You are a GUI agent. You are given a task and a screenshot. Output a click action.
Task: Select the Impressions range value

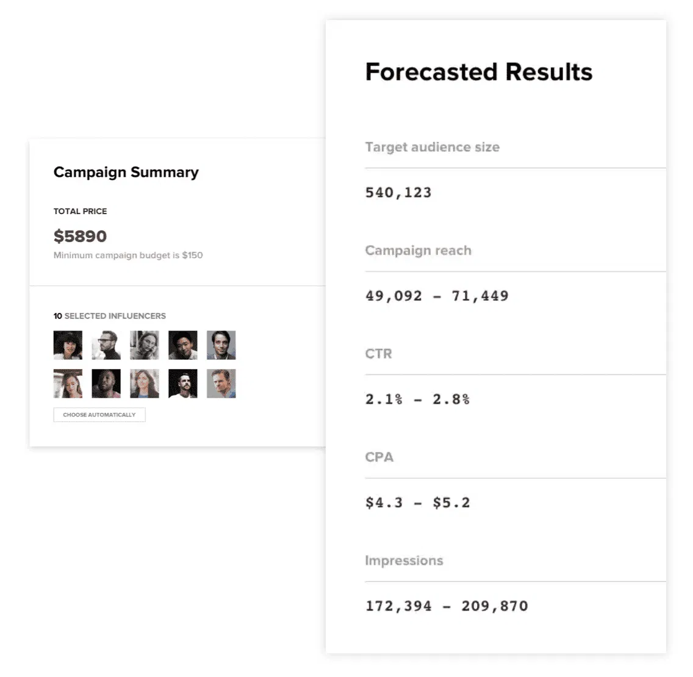[x=447, y=606]
